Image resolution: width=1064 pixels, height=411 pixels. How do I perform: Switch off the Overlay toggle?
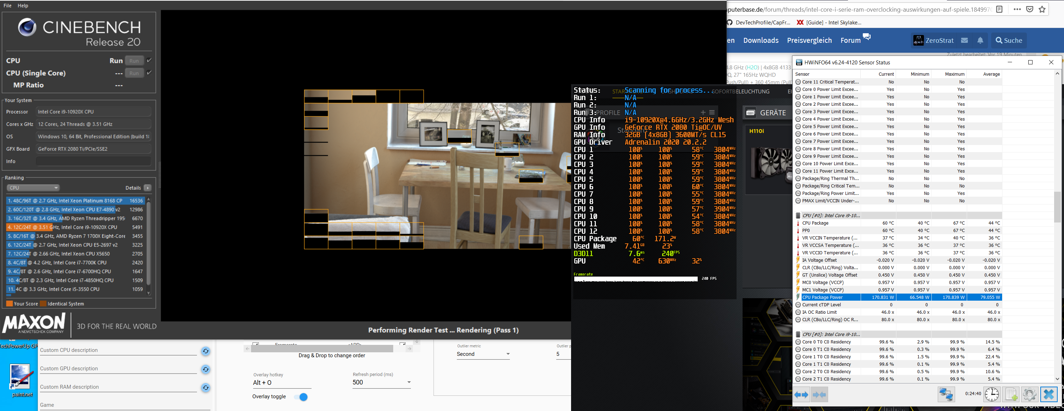[x=301, y=397]
